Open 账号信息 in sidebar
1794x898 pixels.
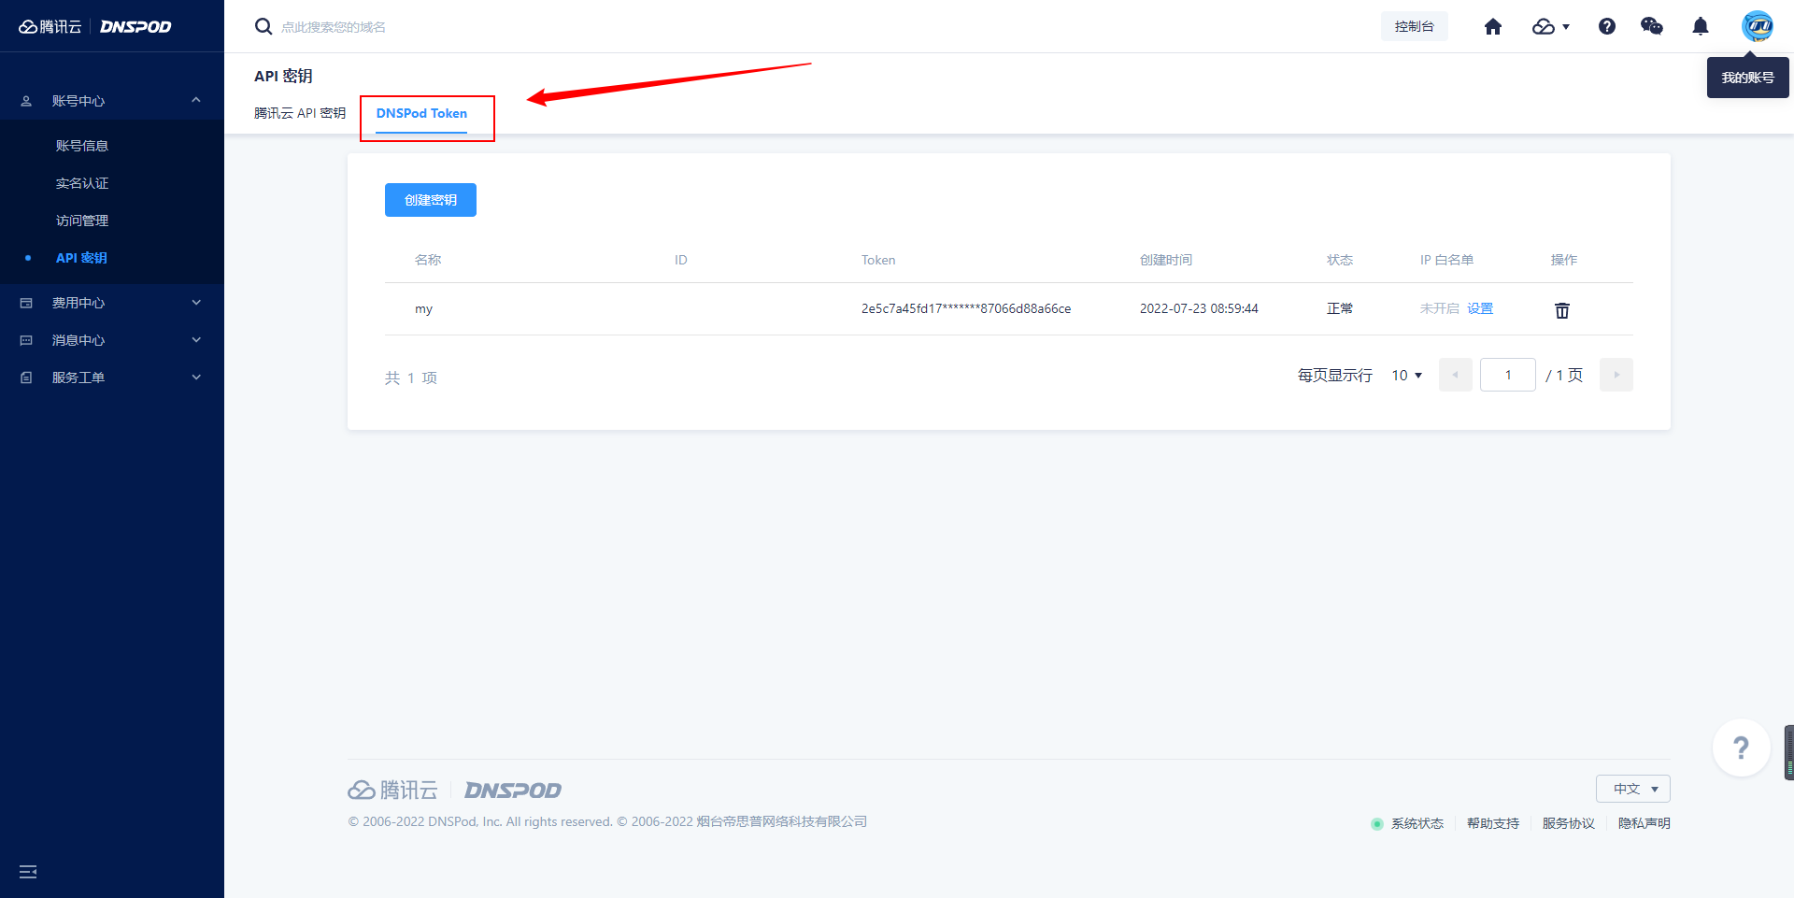(x=82, y=146)
